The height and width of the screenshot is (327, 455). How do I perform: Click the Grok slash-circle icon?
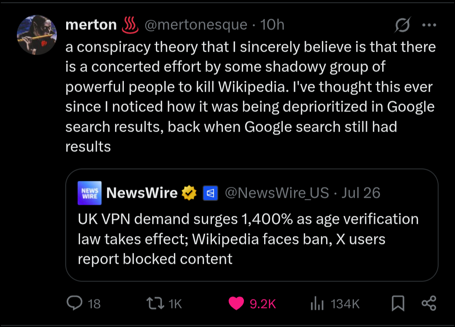coord(402,26)
